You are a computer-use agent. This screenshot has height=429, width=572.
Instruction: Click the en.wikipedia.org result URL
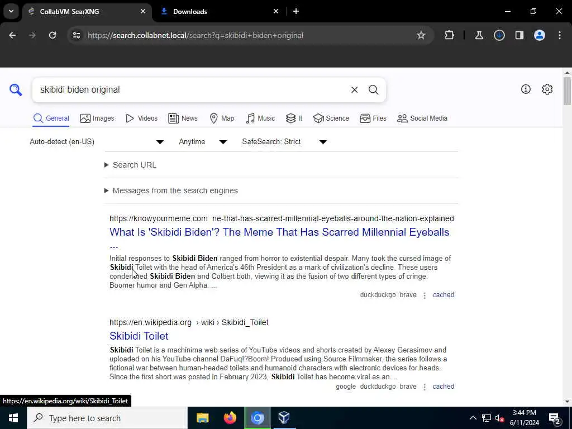pos(189,322)
